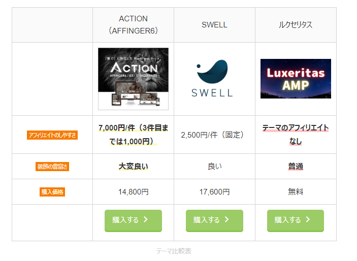
Task: Open the SWELL logo image
Action: point(212,78)
